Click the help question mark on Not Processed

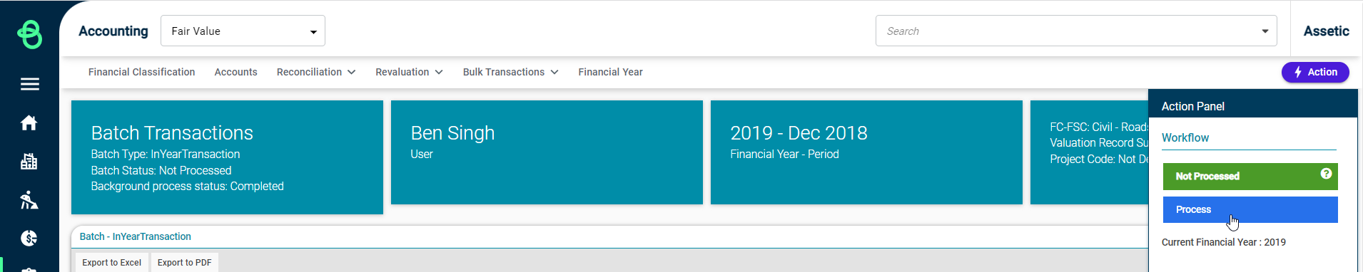click(1326, 174)
